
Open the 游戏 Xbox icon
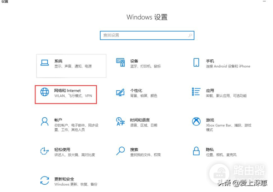click(x=196, y=121)
